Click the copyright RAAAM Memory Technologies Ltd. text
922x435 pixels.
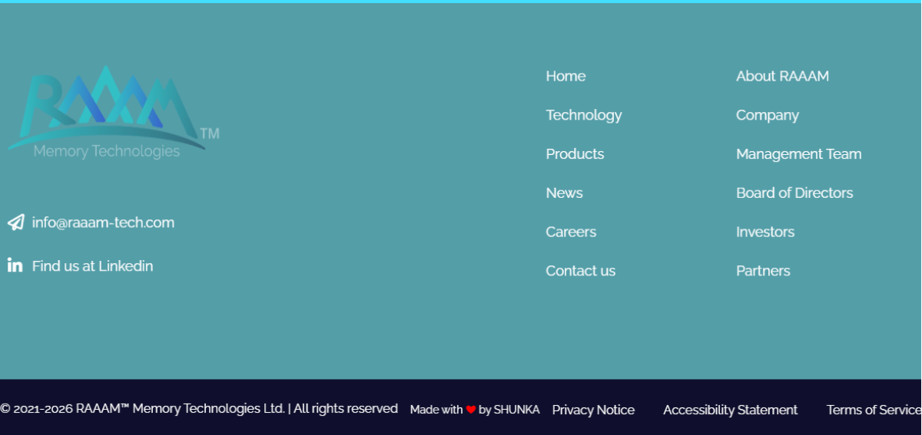199,409
